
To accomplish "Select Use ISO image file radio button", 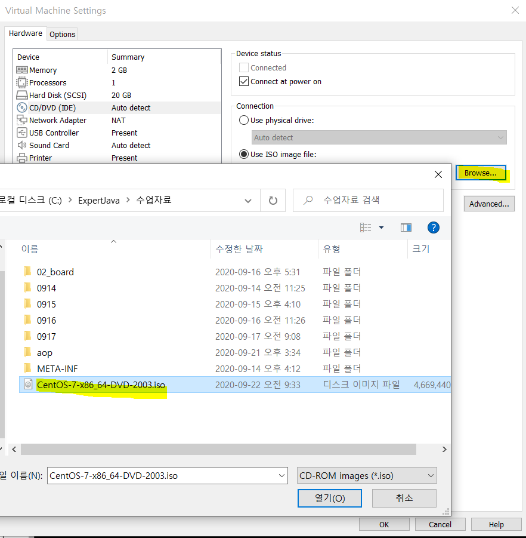I will click(244, 154).
